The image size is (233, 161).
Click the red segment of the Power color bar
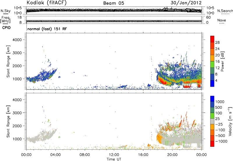pyautogui.click(x=212, y=39)
